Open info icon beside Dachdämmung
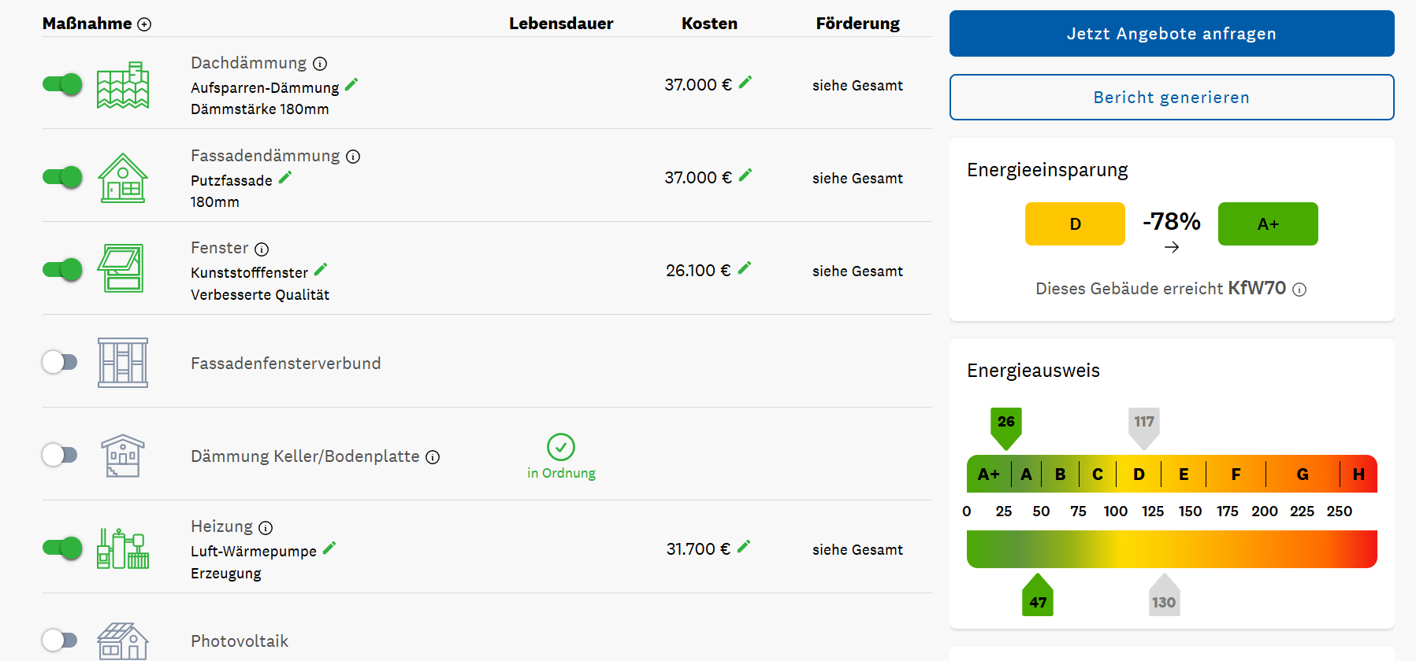 coord(320,64)
